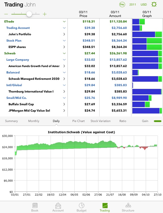
Task: Tap the 03/11 Graph column header
Action: [147, 14]
